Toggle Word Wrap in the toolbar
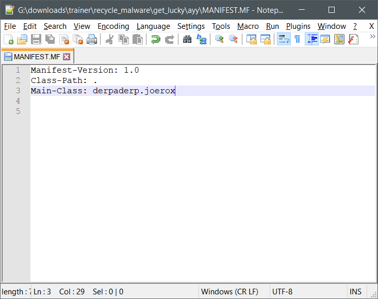Viewport: 378px width, 299px height. 284,39
